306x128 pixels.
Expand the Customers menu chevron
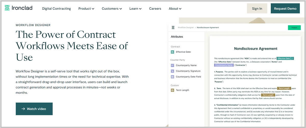tap(120, 9)
